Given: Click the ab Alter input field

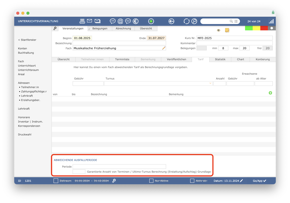Looking at the screenshot, I should [264, 84].
